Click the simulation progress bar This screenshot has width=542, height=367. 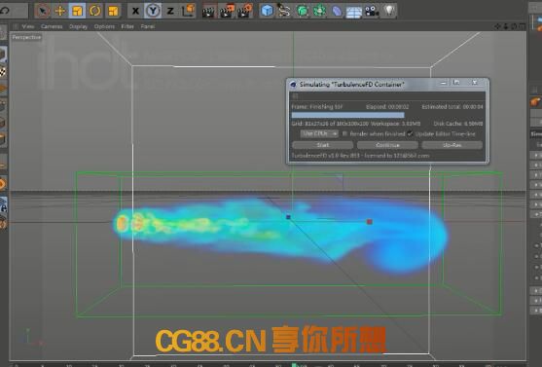[347, 115]
